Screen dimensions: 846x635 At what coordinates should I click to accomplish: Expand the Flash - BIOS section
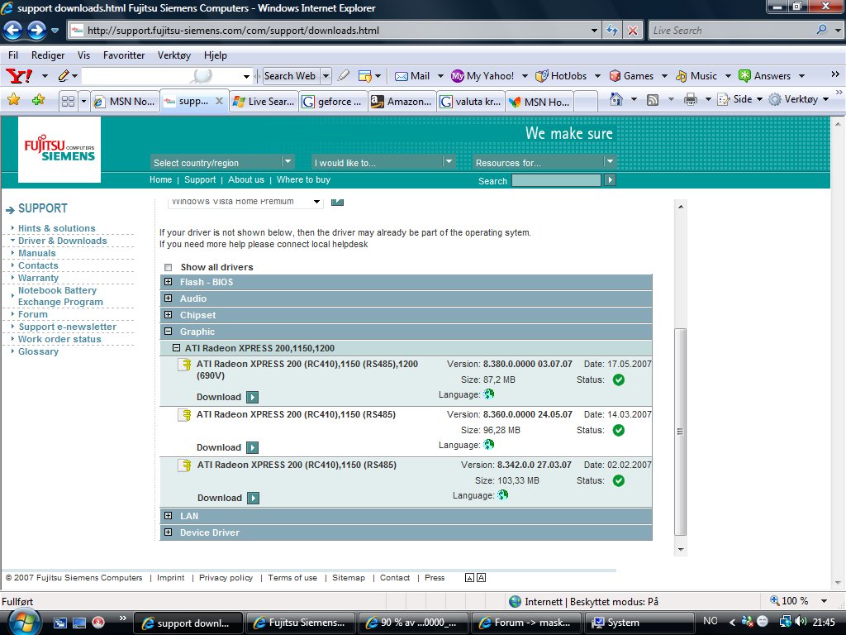point(169,282)
